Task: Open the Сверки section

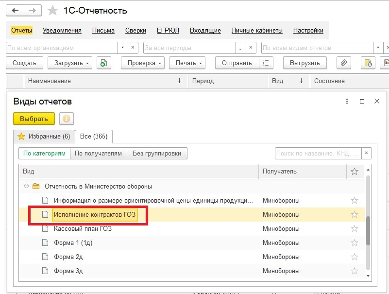Action: (135, 30)
